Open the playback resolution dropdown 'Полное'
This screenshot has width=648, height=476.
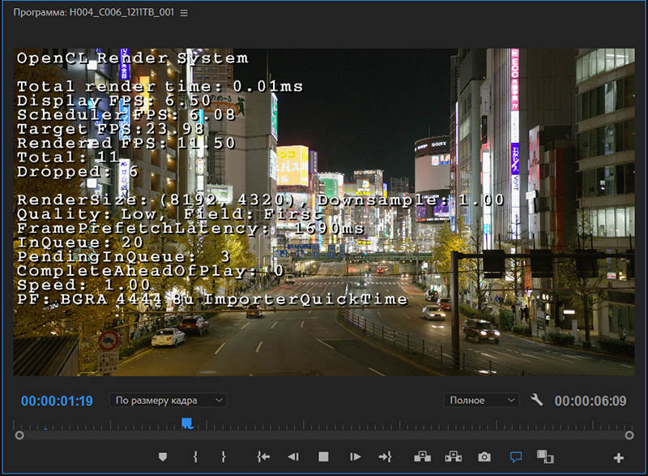tap(481, 401)
